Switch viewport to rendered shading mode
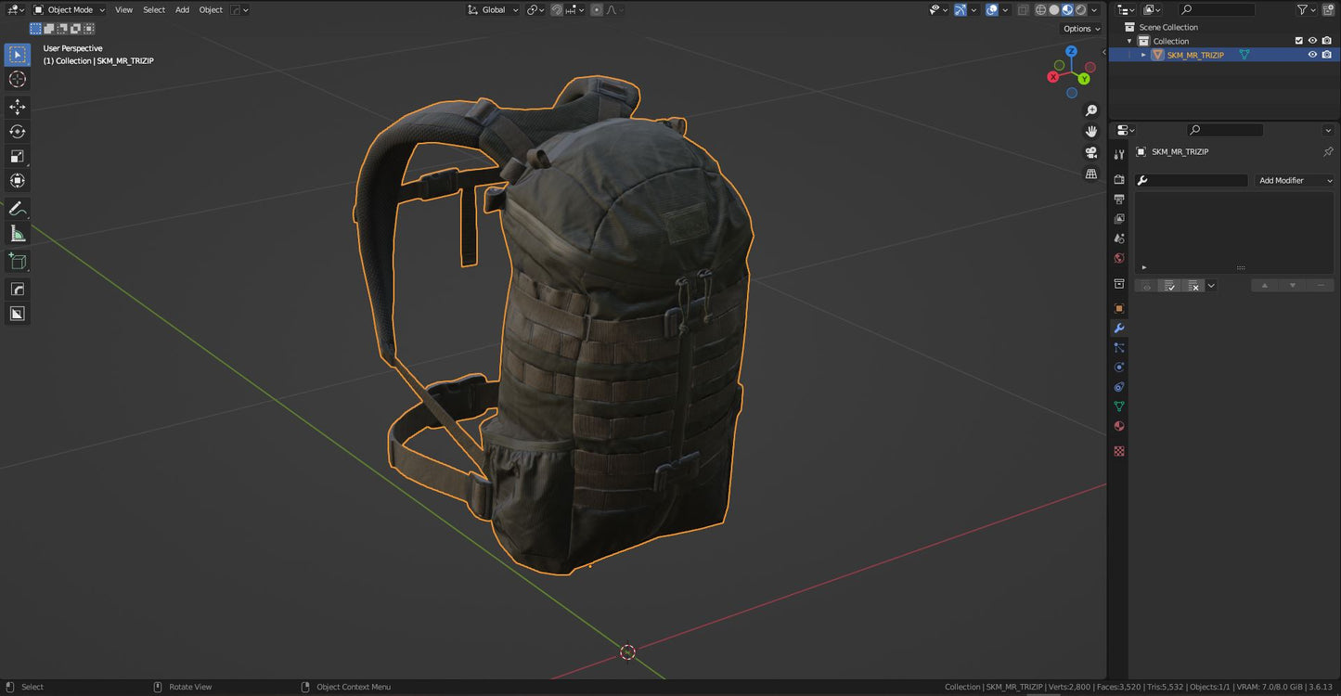The height and width of the screenshot is (696, 1341). tap(1083, 9)
